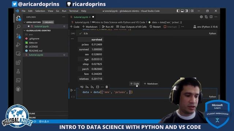Restart the notebook kernel
Image resolution: width=234 pixels, height=131 pixels.
[x=155, y=27]
